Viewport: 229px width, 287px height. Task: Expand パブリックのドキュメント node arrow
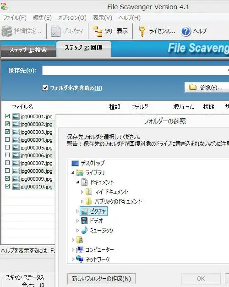pos(82,201)
